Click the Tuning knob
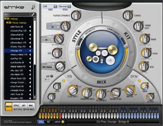Screen dimensions: 163x126 (x=127, y=16)
